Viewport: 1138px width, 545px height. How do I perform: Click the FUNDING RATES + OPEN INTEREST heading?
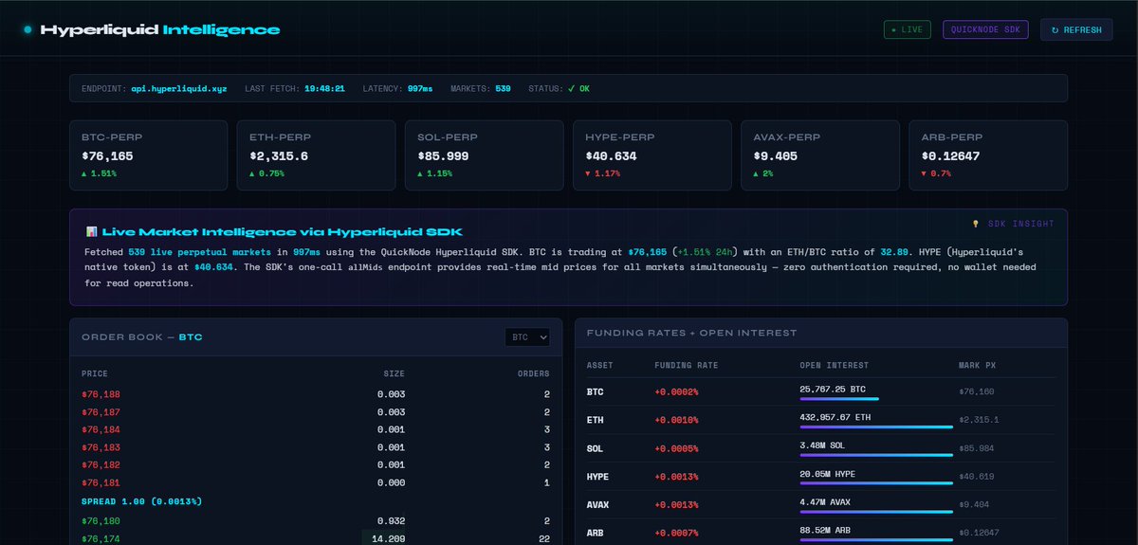coord(691,334)
